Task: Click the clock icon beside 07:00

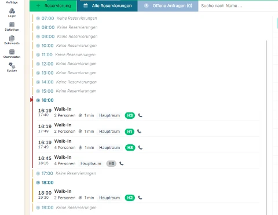Action: 38,19
